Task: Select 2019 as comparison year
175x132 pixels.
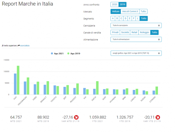Action: pos(122,4)
